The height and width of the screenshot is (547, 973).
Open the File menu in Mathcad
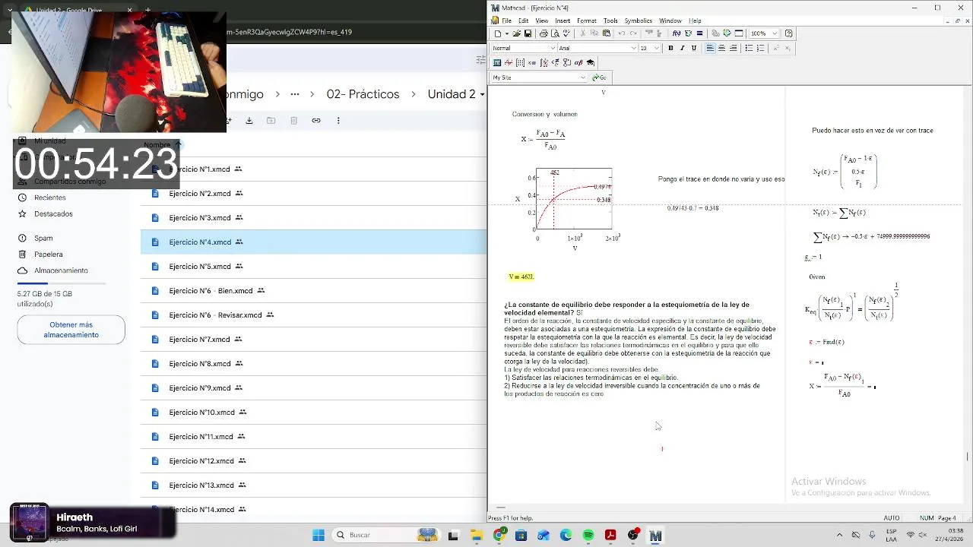tap(506, 21)
